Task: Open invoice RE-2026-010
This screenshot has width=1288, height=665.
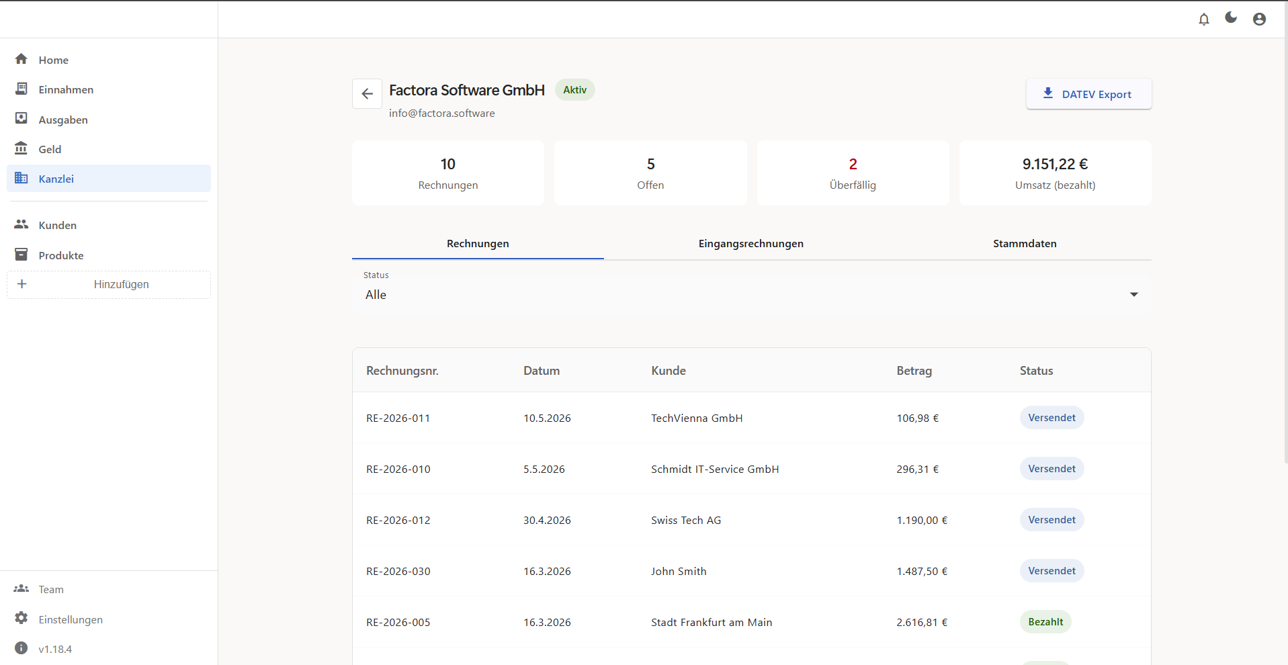Action: [398, 469]
